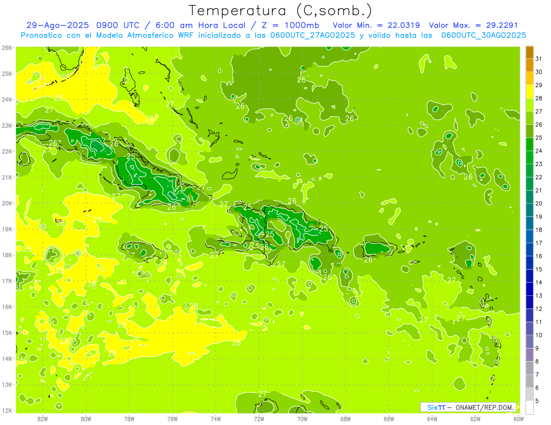Click the lime swatch between 26 and 27
This screenshot has height=425, width=551.
pos(529,118)
